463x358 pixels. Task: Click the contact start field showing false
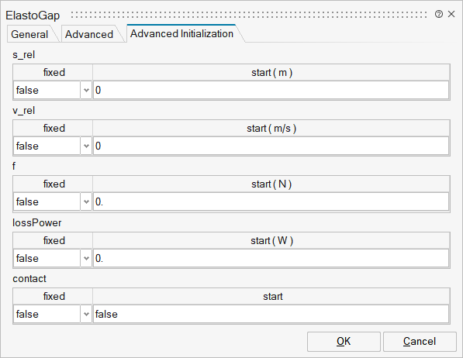pyautogui.click(x=271, y=315)
